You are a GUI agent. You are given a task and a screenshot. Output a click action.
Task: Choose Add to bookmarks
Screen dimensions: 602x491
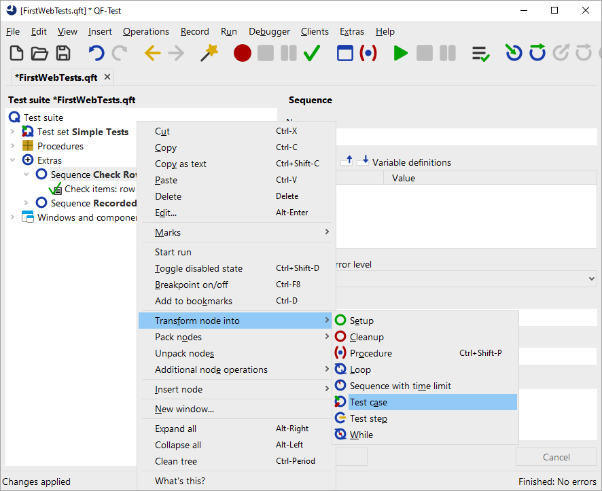(236, 301)
